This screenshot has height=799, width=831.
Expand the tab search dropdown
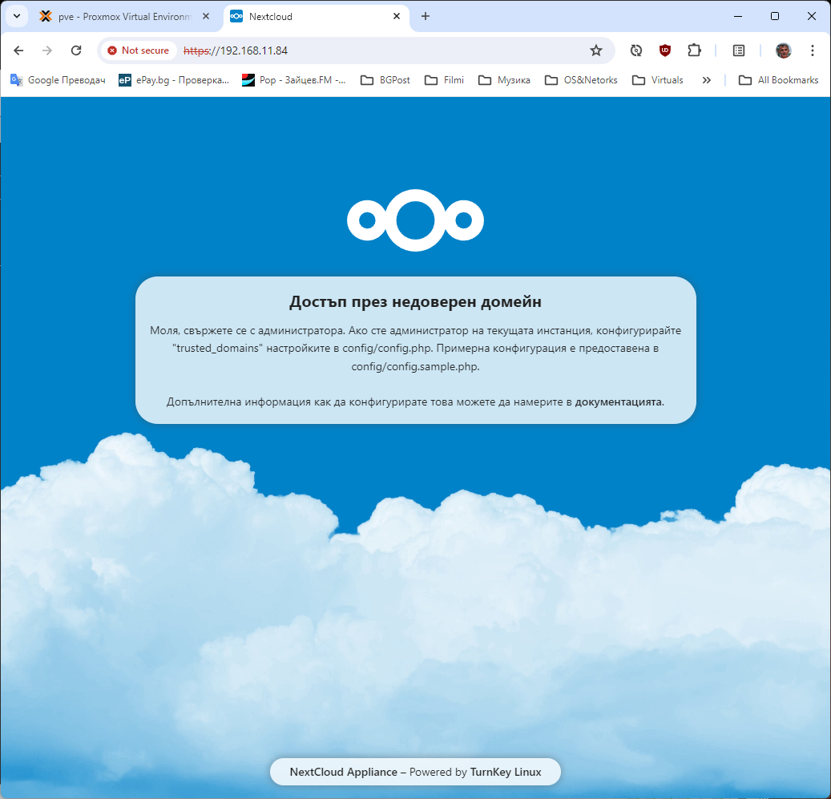(17, 16)
